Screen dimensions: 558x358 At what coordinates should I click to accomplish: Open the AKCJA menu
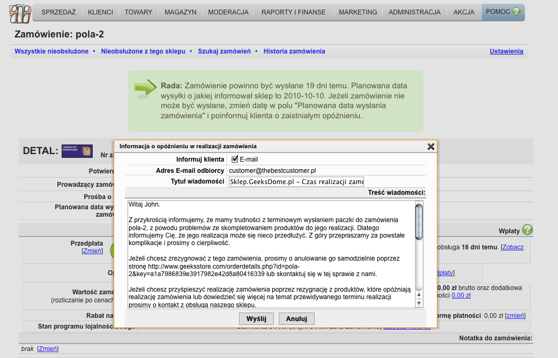coord(464,12)
